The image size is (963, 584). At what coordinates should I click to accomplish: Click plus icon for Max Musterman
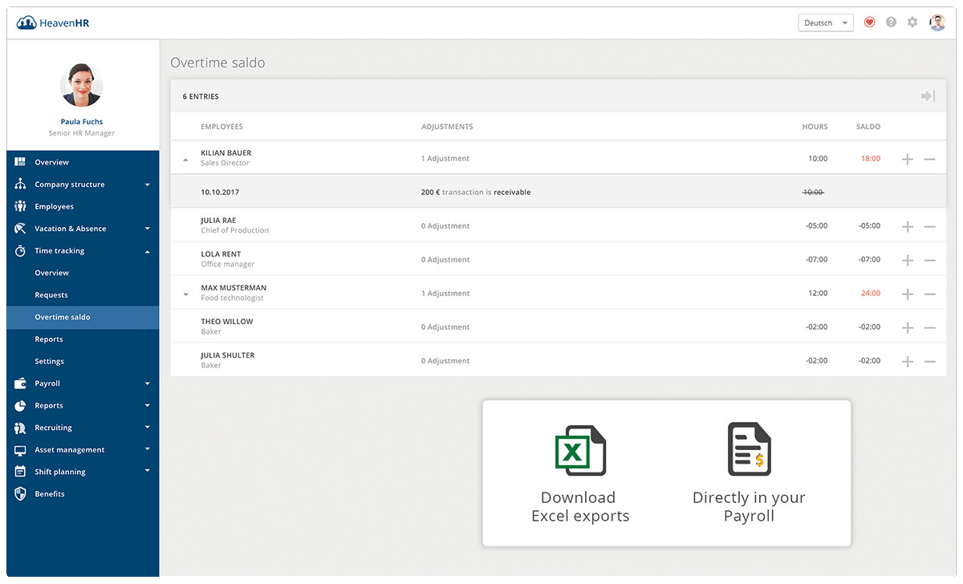click(x=908, y=294)
